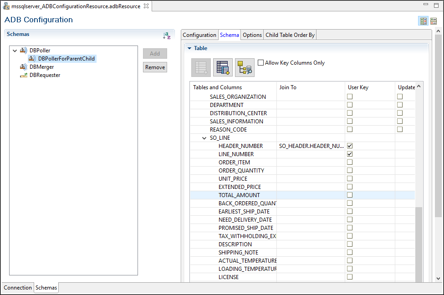Enable Allow Key Columns Only checkbox

click(x=261, y=62)
